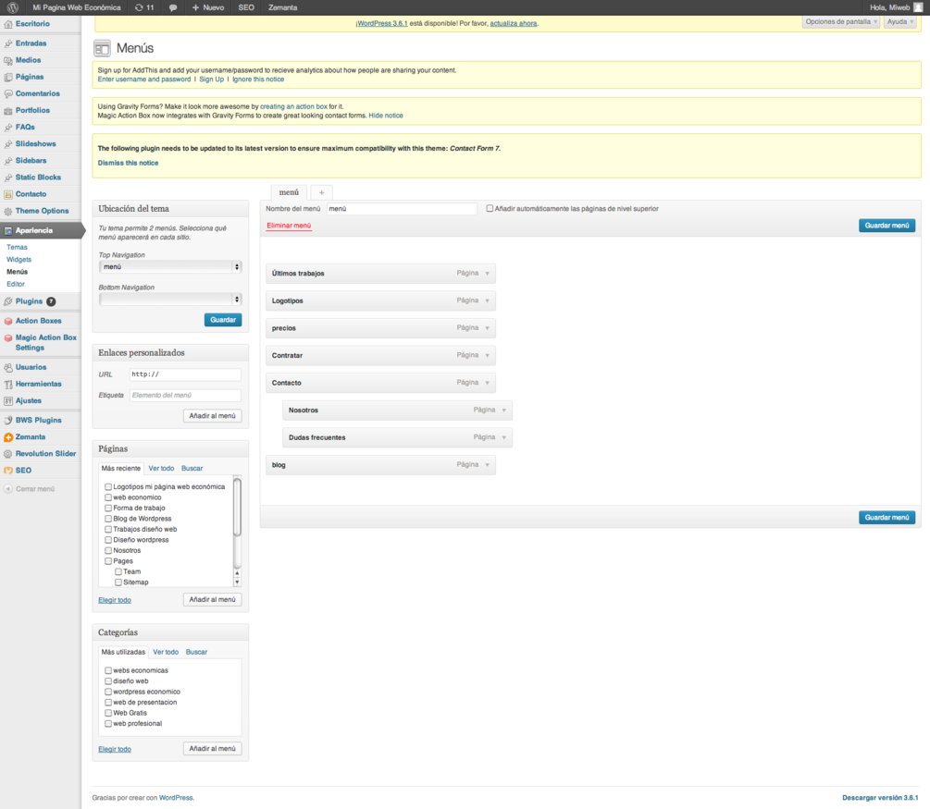Click the Medios media icon

pyautogui.click(x=8, y=60)
